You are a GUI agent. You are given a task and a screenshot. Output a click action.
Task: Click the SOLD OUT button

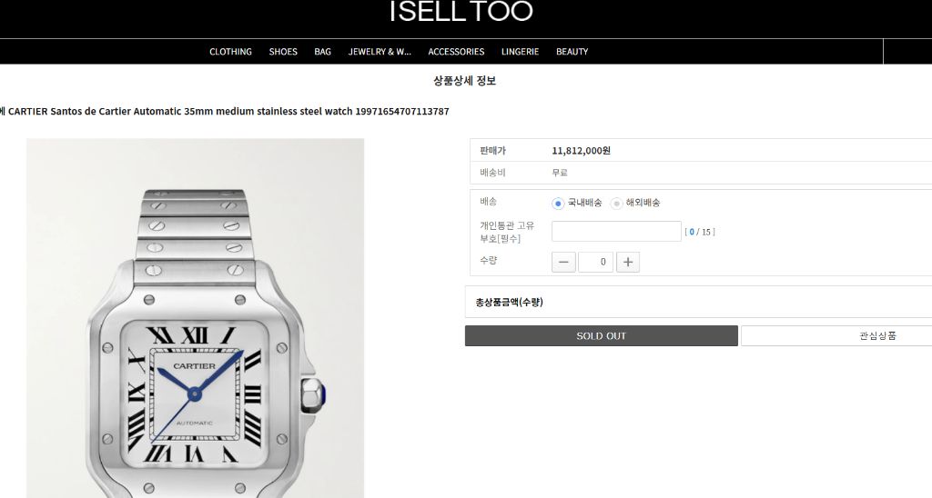(x=602, y=336)
